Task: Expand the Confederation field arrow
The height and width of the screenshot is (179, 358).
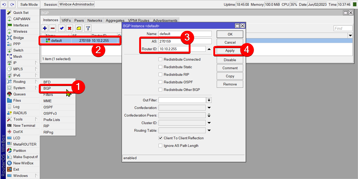Action: pyautogui.click(x=209, y=108)
